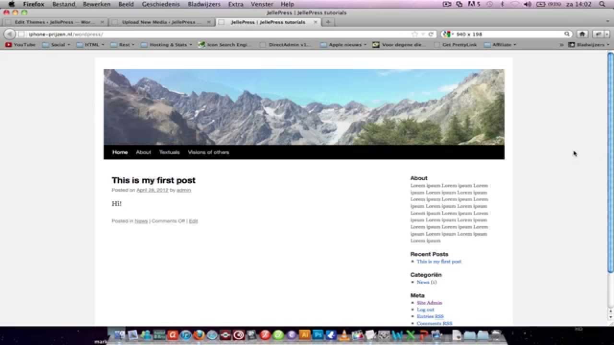Viewport: 614px width, 345px height.
Task: Open the DirectAdmin bookmark
Action: tap(285, 45)
